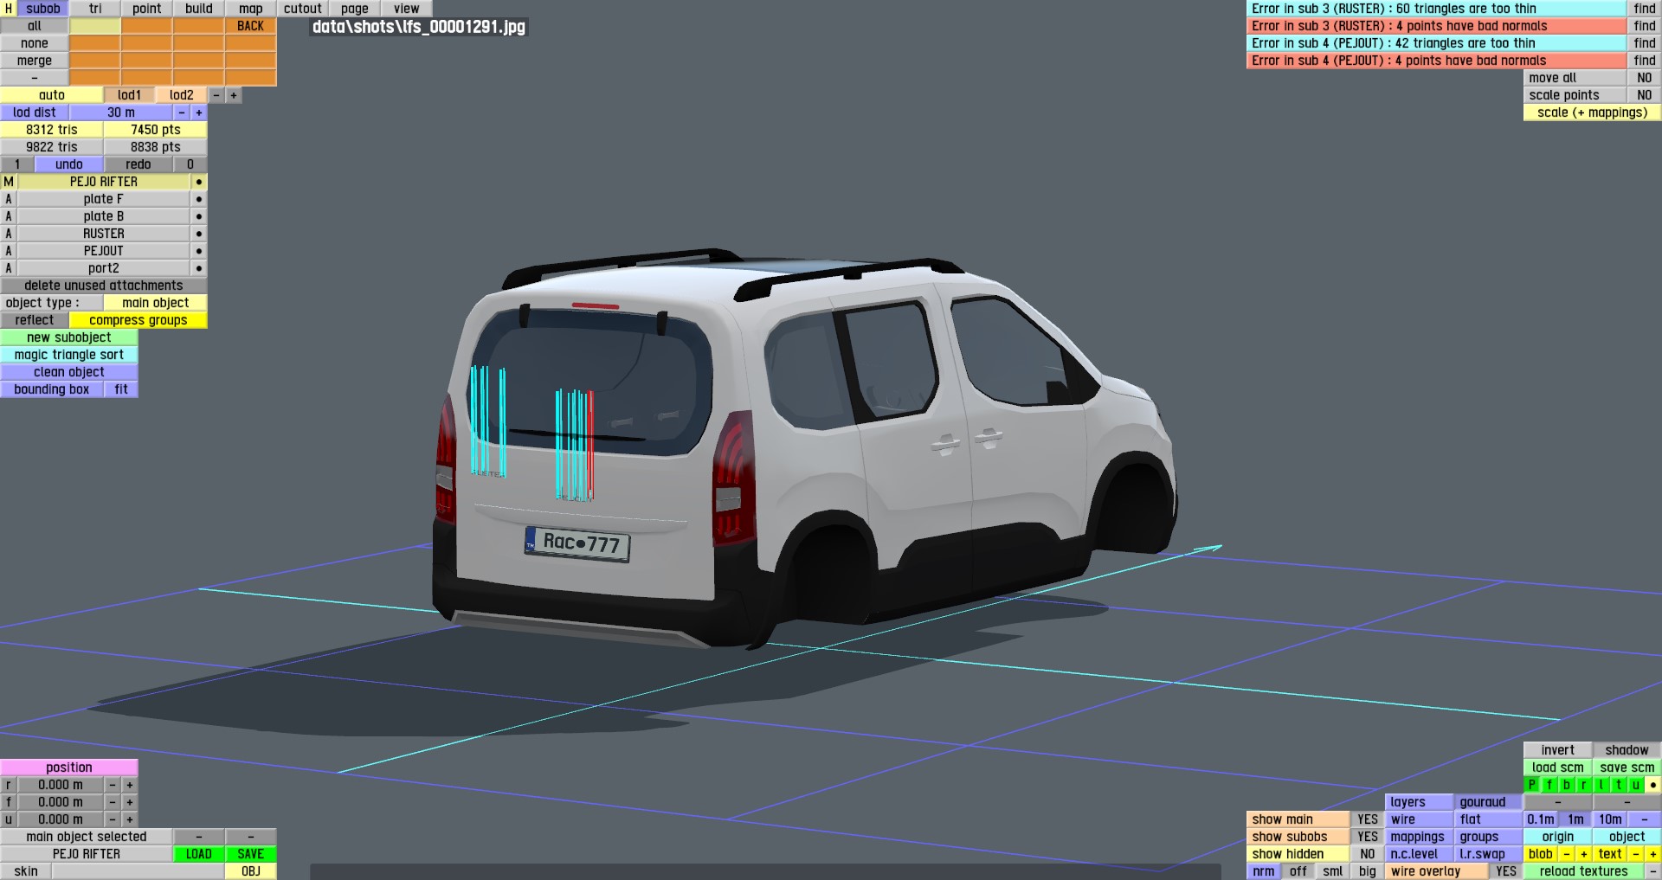The image size is (1662, 880).
Task: Toggle the dot on the RUSTER row
Action: [199, 234]
